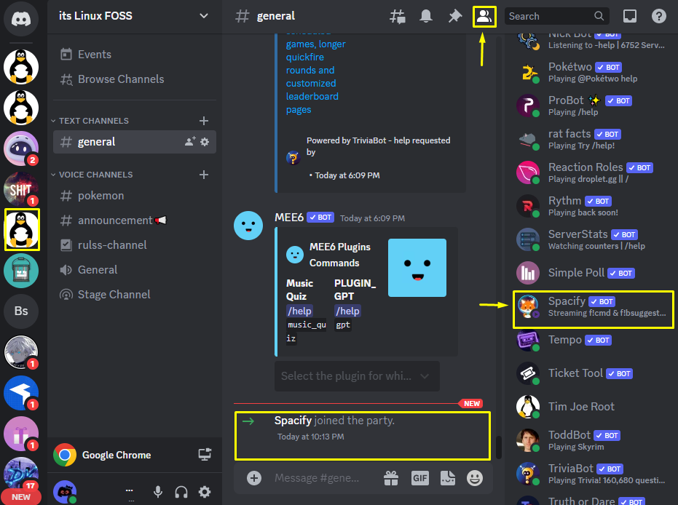Viewport: 678px width, 505px height.
Task: Open your user avatar status menu
Action: tap(65, 492)
